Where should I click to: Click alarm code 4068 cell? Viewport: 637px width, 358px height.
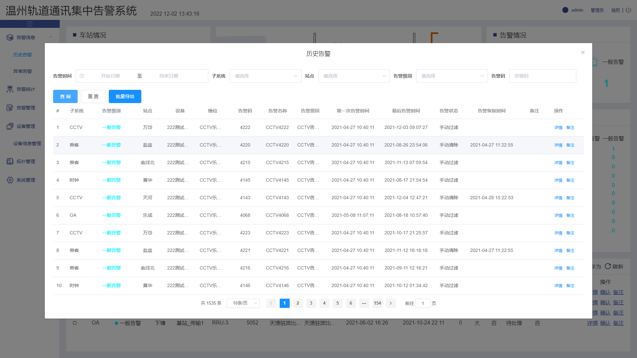coord(245,215)
